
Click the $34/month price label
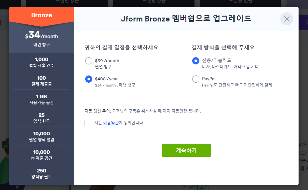point(42,35)
